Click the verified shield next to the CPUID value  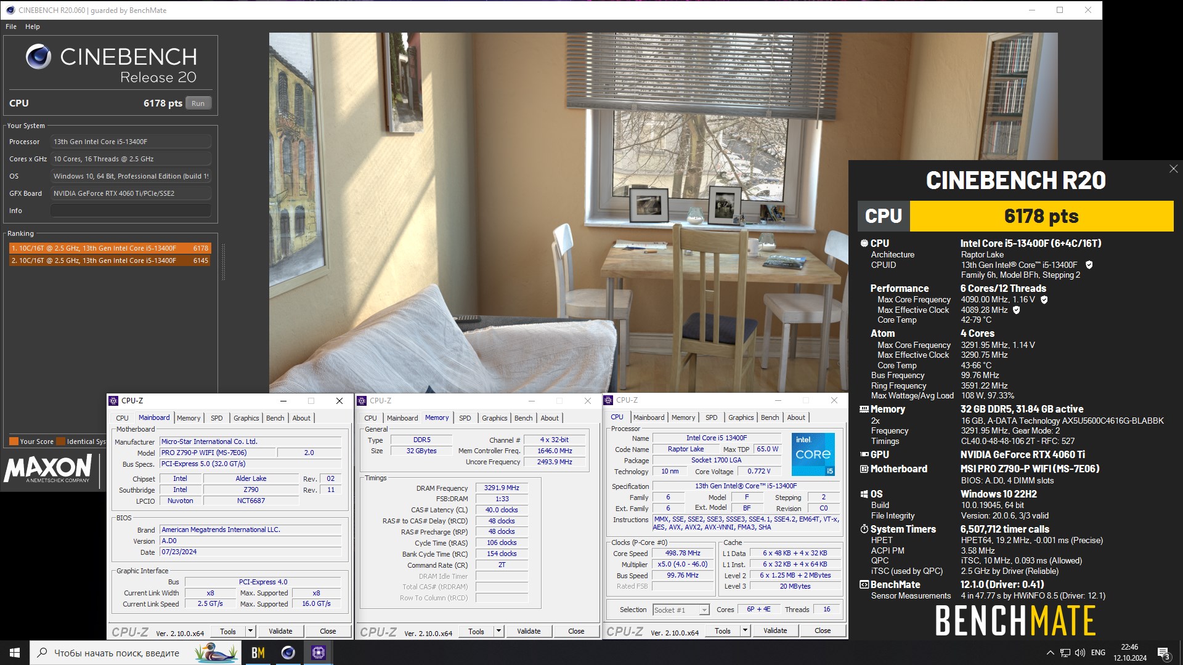pyautogui.click(x=1089, y=265)
